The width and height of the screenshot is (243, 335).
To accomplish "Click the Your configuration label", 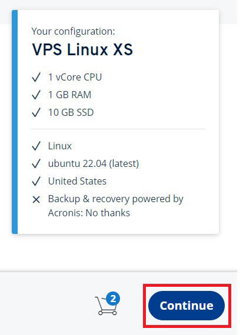I will click(73, 31).
